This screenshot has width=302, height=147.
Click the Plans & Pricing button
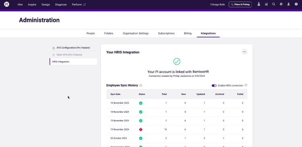240,4
